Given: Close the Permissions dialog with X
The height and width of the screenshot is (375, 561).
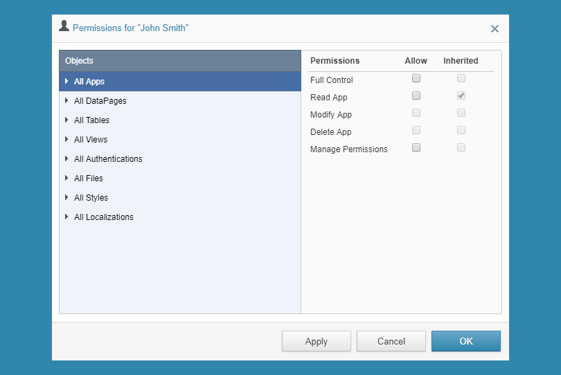Looking at the screenshot, I should 495,28.
